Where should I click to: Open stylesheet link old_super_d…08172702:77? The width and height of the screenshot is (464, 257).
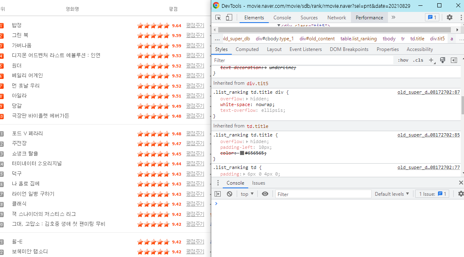coord(429,168)
